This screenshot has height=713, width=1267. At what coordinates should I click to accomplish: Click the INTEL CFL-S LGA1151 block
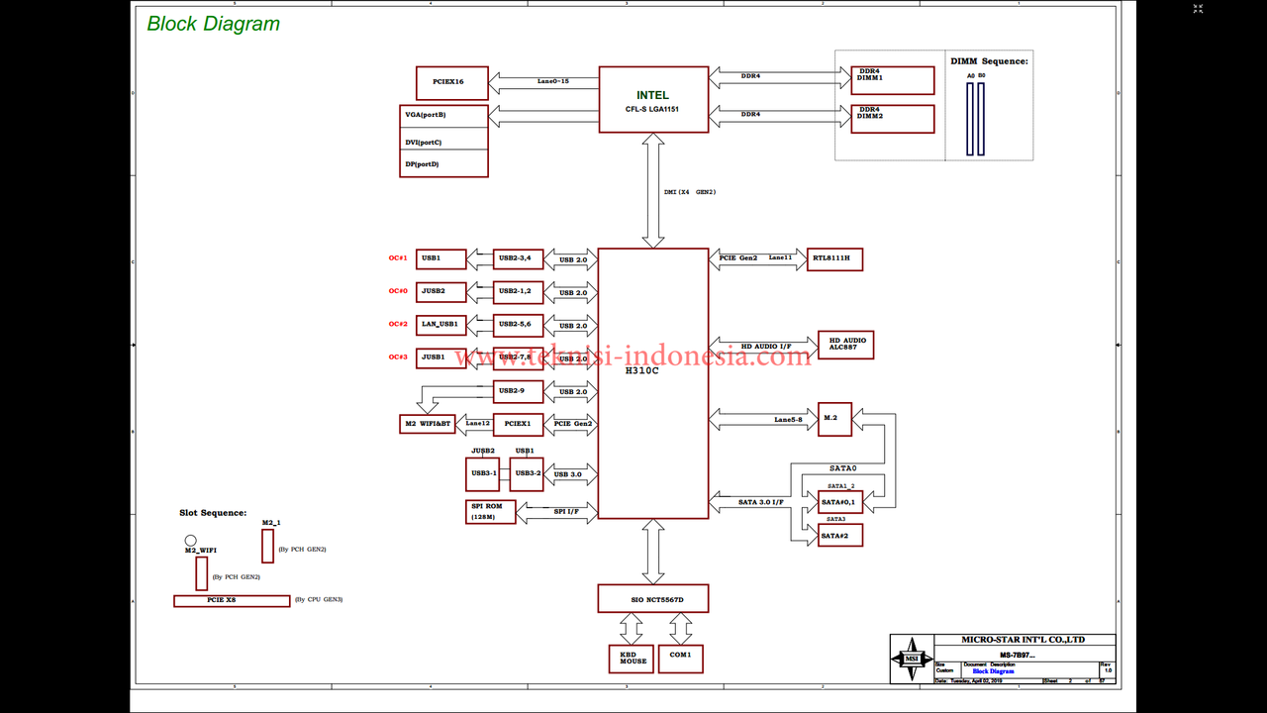(x=653, y=99)
